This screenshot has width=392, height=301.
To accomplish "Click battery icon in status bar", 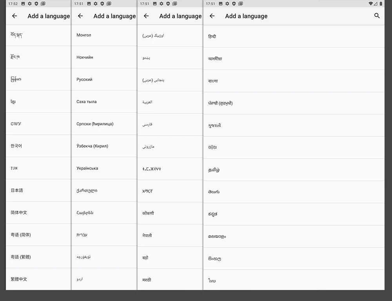I will [381, 4].
